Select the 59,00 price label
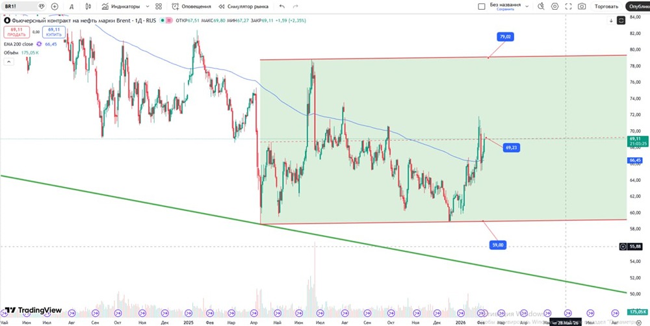The height and width of the screenshot is (326, 650). [497, 245]
